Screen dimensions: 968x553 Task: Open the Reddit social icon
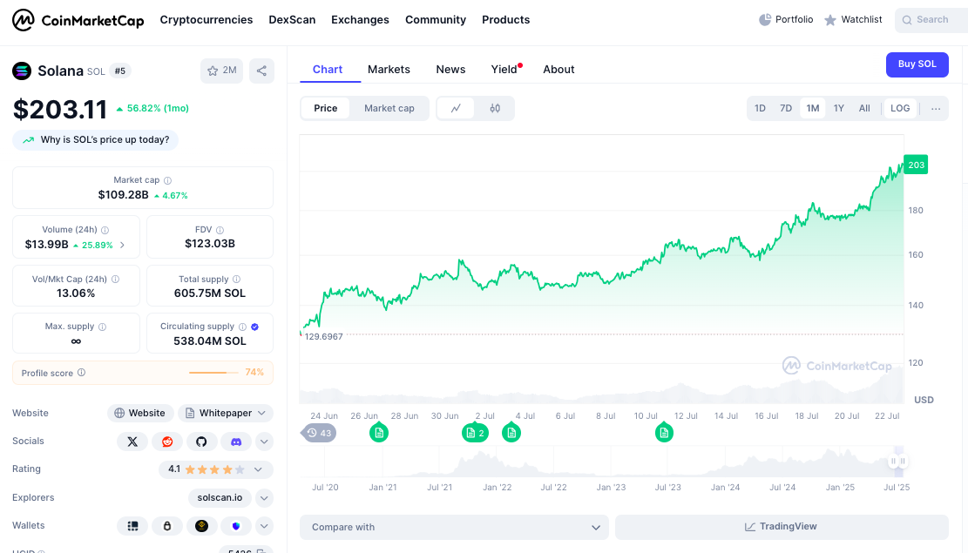[x=166, y=442]
